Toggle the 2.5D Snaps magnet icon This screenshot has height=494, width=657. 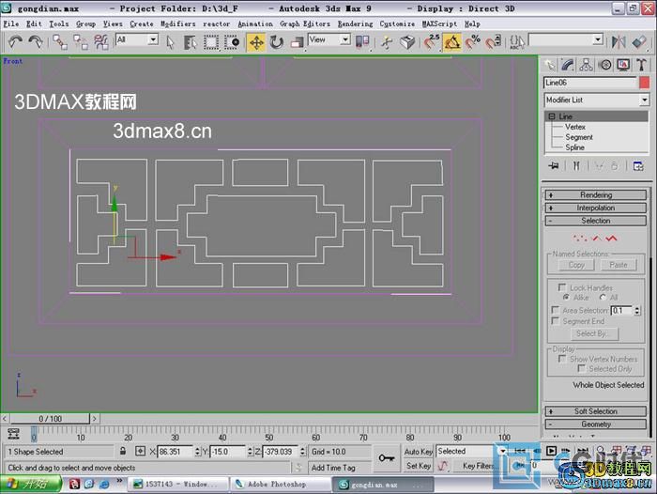coord(431,42)
